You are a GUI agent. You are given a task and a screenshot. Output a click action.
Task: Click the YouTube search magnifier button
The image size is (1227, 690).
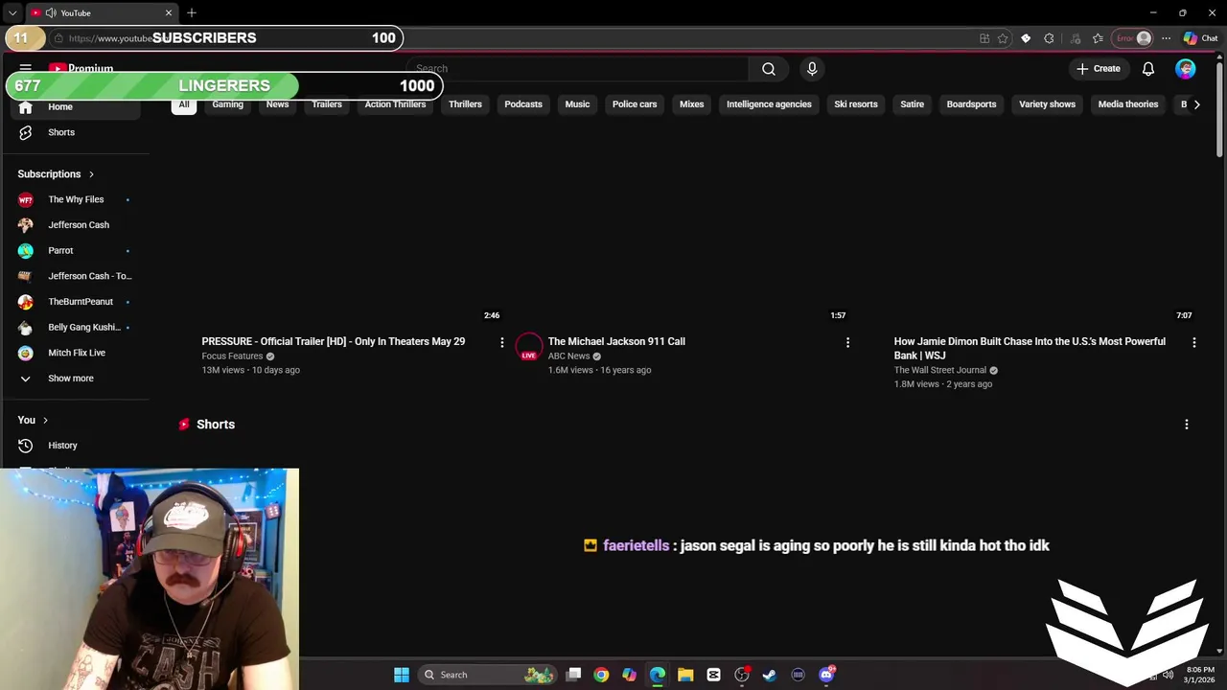pyautogui.click(x=769, y=69)
